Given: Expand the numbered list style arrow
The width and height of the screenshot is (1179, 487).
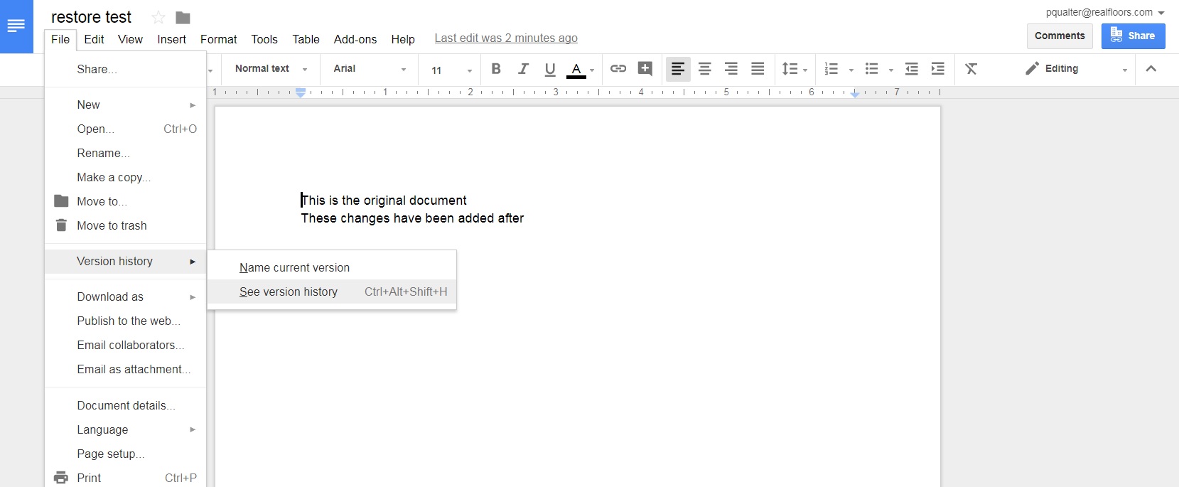Looking at the screenshot, I should click(x=851, y=70).
